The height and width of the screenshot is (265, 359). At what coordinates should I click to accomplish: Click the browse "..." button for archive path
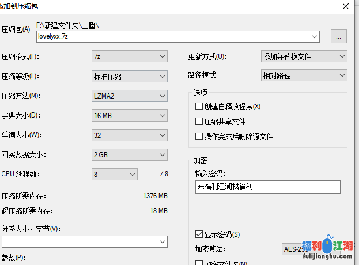[338, 36]
